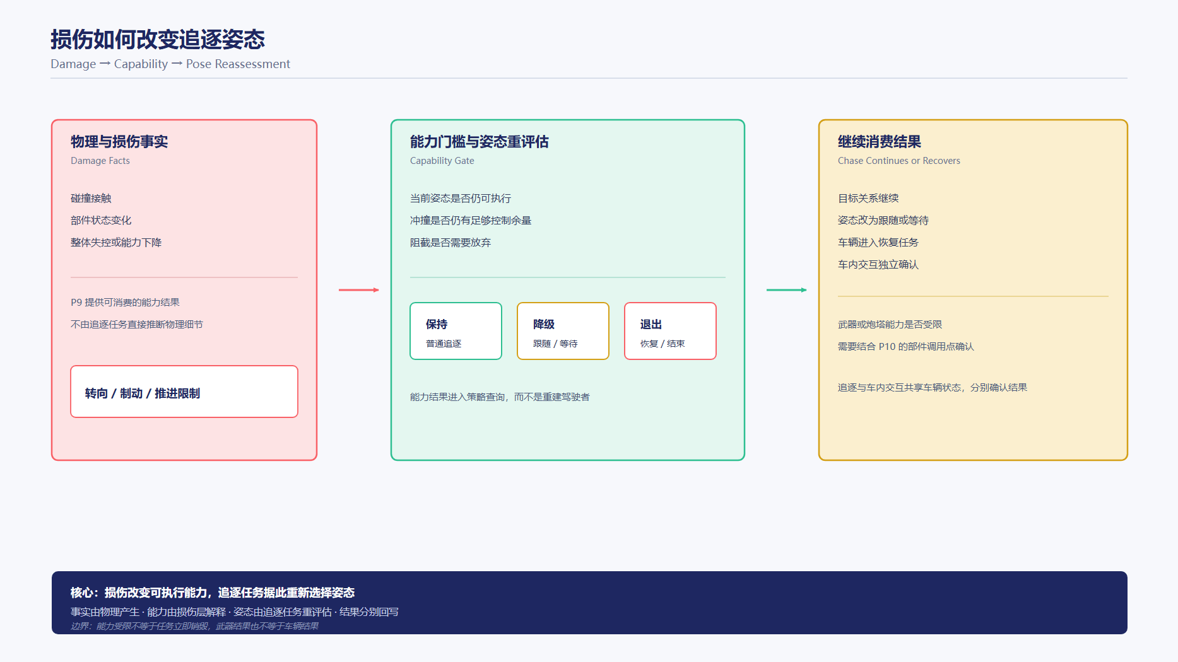The height and width of the screenshot is (662, 1178).
Task: Click the 冲撞是否仍有足够控制余量 line
Action: (x=471, y=220)
